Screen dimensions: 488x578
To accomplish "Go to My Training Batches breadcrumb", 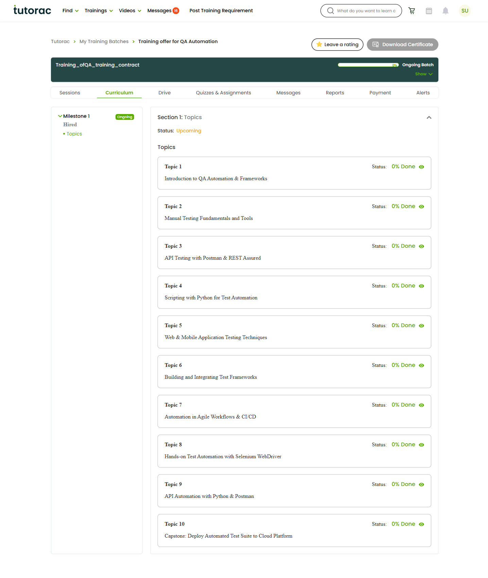I will pos(104,41).
